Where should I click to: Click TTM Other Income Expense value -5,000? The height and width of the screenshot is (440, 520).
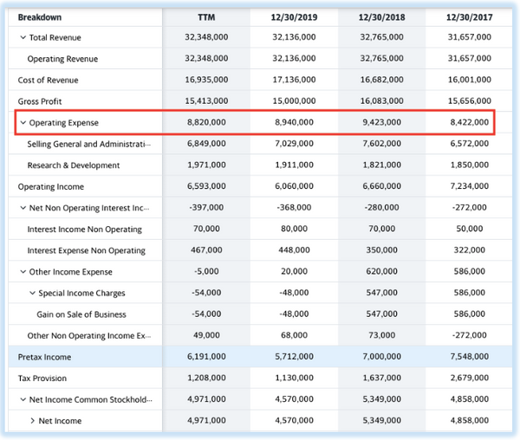coord(206,271)
